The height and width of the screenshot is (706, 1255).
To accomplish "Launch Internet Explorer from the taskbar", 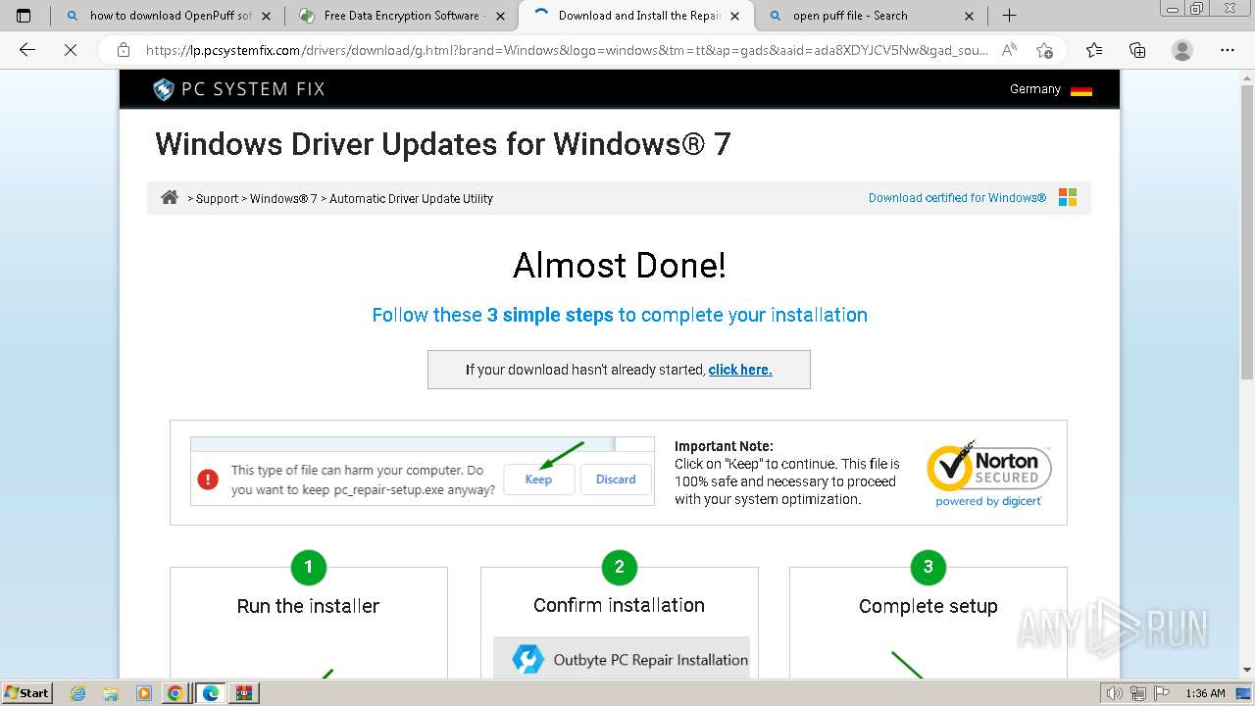I will tap(78, 693).
